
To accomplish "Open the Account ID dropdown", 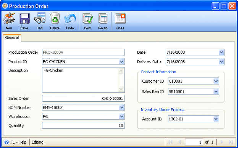I will tap(216, 119).
